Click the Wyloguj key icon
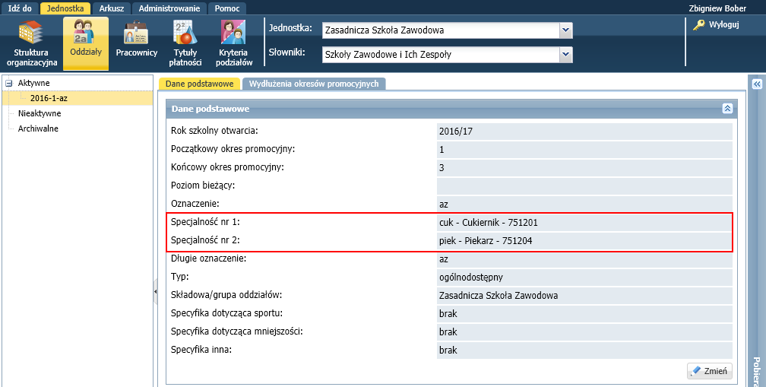This screenshot has height=387, width=766. (x=698, y=25)
